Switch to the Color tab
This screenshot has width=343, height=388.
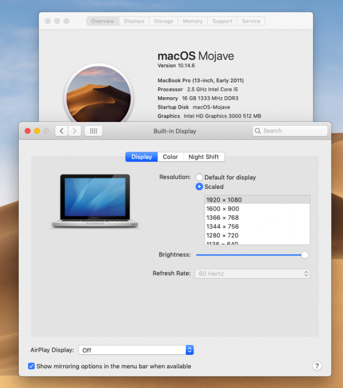point(170,157)
